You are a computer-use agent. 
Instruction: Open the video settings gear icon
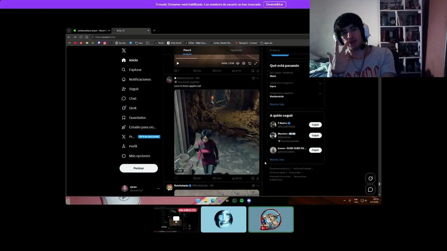tap(244, 63)
